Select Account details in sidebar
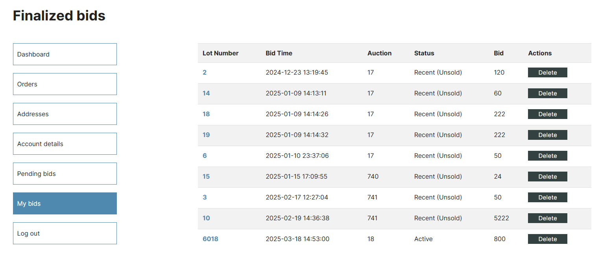 point(65,144)
